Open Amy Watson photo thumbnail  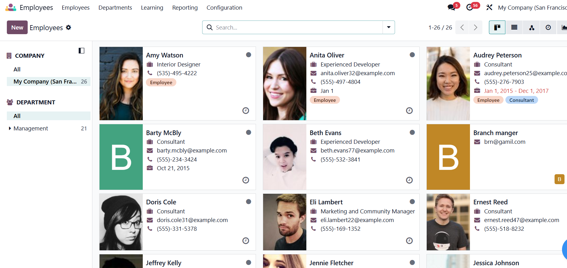(121, 84)
